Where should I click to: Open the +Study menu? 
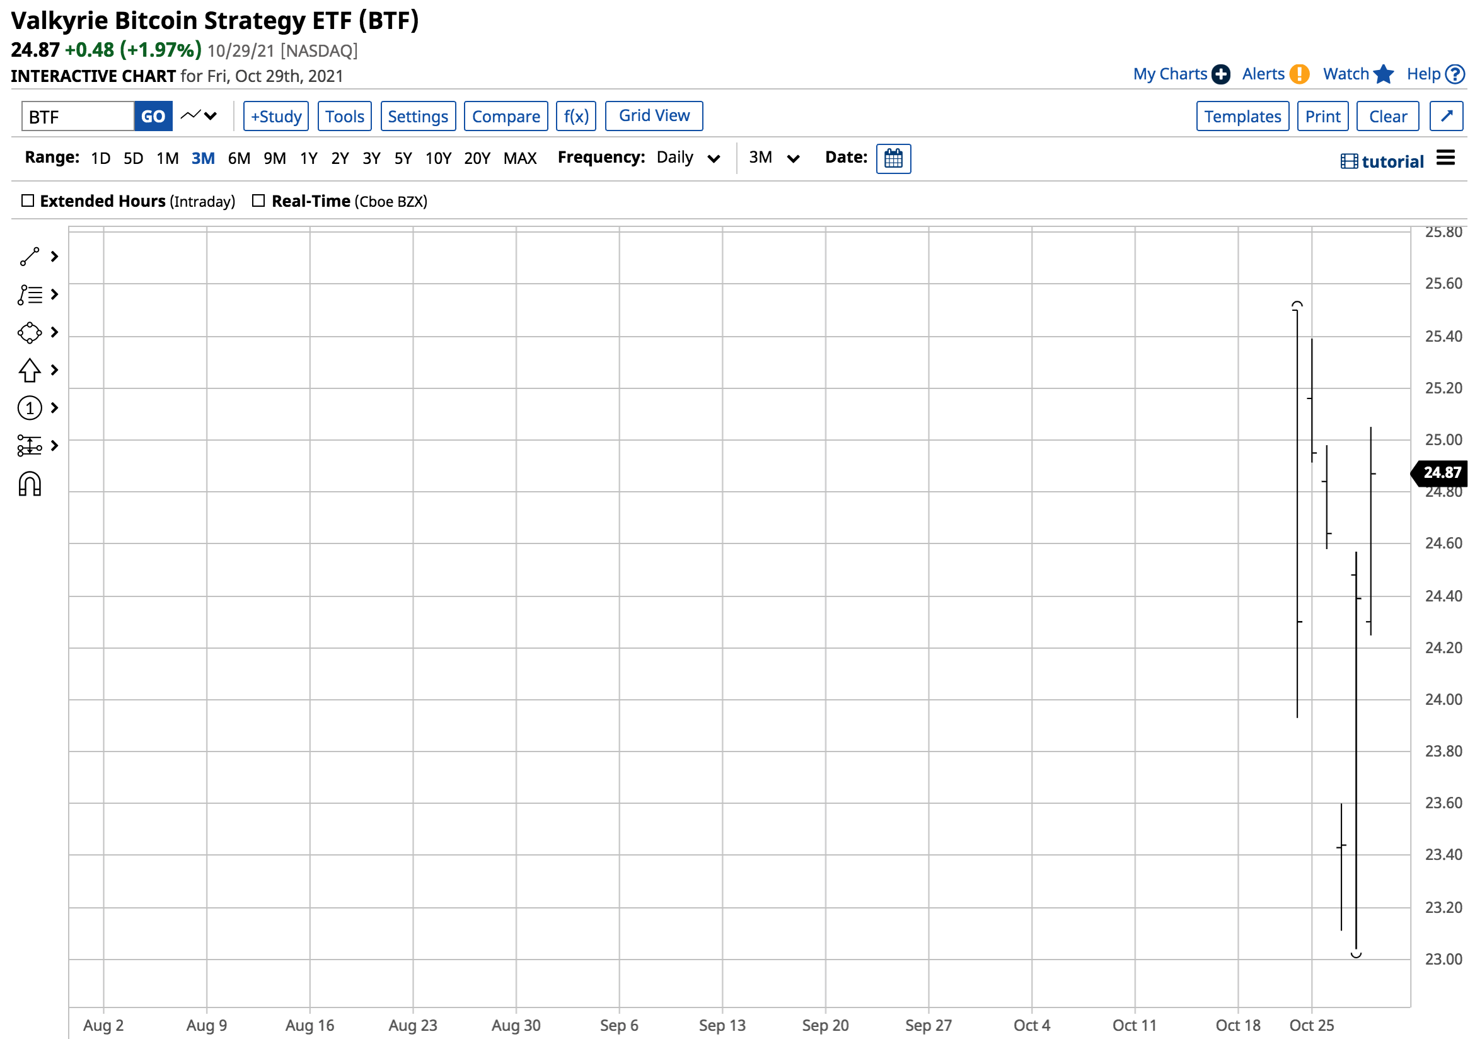coord(276,116)
